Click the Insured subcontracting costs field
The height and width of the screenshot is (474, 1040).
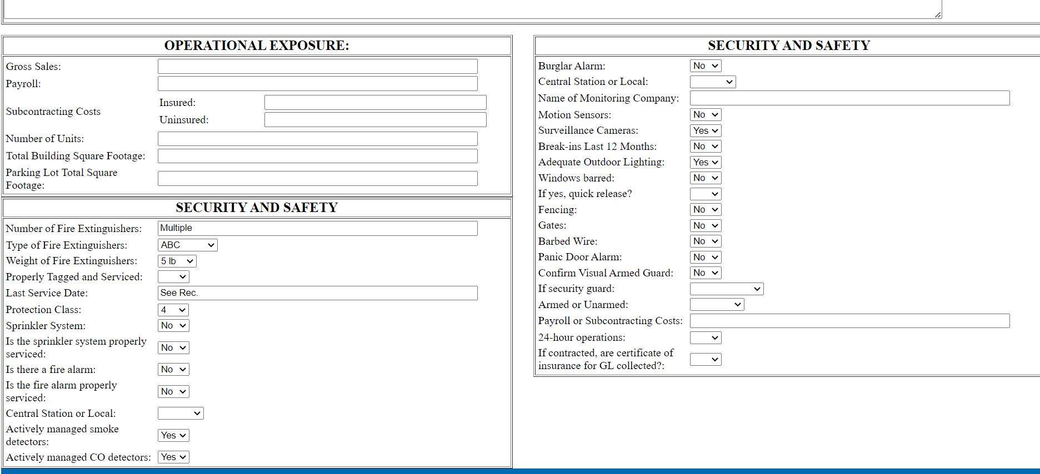[x=375, y=102]
